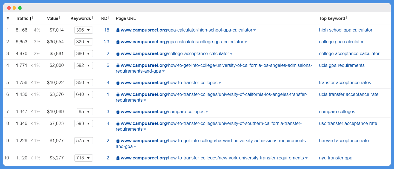Open the harvard-university-admissions-requirements page URL
Viewport: 394px width, 169px height.
[212, 144]
